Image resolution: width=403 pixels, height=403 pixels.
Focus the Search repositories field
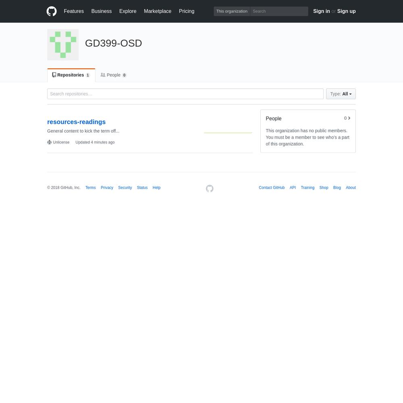(185, 94)
